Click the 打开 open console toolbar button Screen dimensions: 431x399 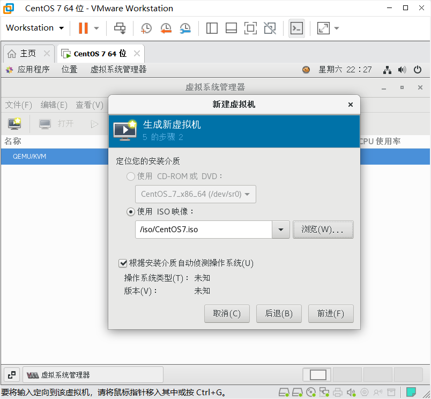56,124
